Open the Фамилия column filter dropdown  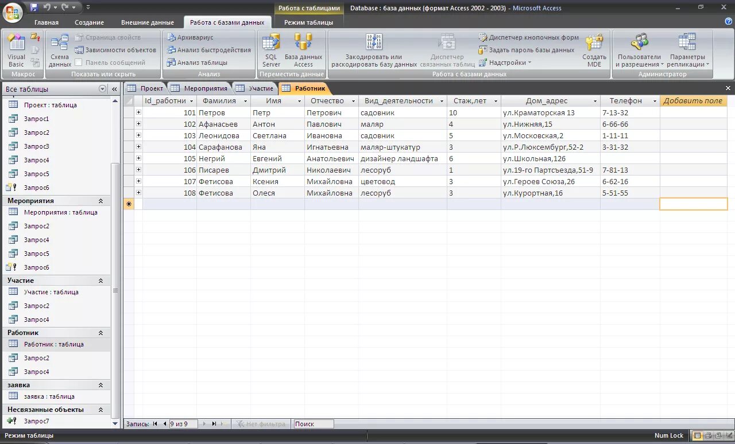tap(246, 100)
